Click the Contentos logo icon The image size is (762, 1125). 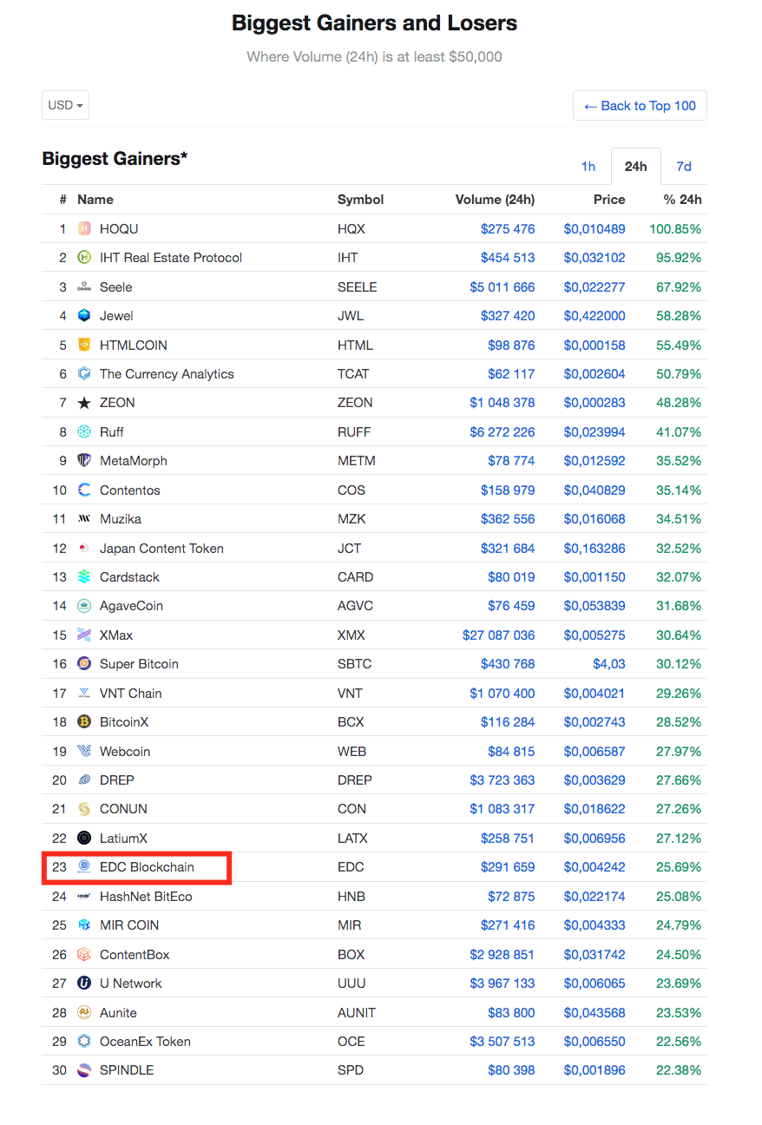point(84,490)
